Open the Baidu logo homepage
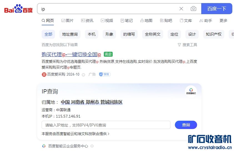 [x=18, y=9]
